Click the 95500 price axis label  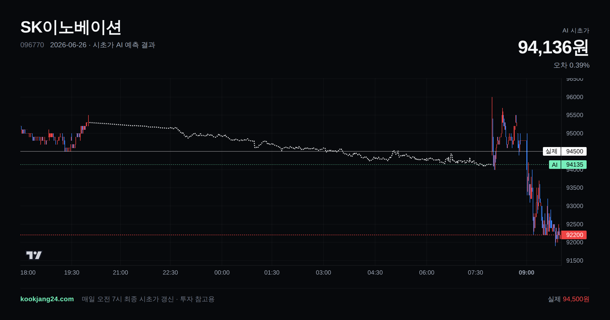tap(575, 115)
